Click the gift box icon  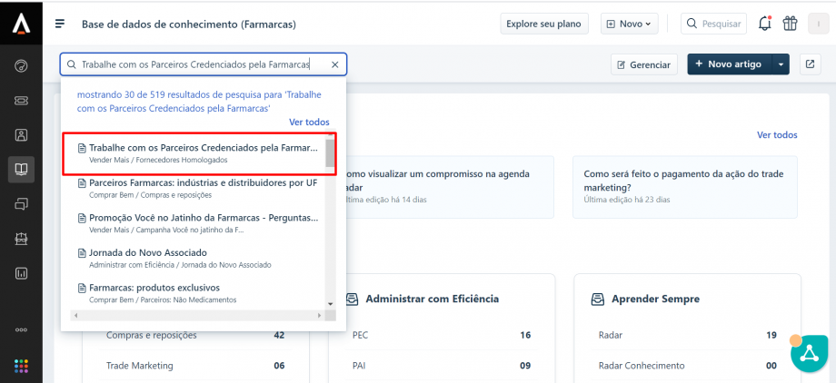tap(790, 24)
